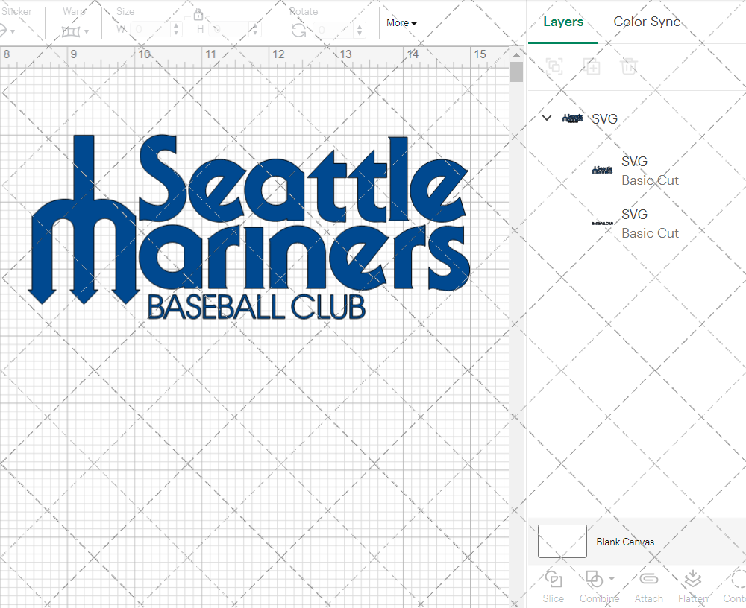The height and width of the screenshot is (608, 746).
Task: Click the Blank Canvas swatch
Action: pyautogui.click(x=562, y=542)
